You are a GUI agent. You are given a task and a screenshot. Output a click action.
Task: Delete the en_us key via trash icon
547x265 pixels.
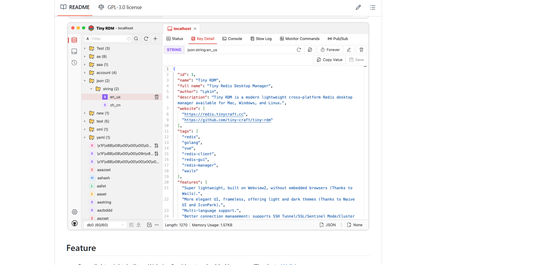pos(156,97)
